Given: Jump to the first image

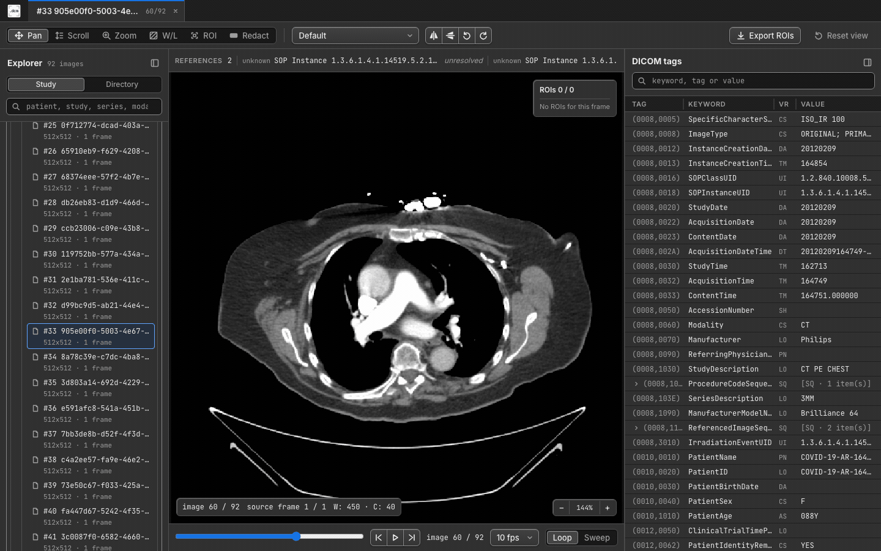Looking at the screenshot, I should coord(379,538).
